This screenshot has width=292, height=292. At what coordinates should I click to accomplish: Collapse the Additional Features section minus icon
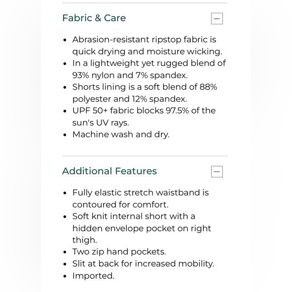pyautogui.click(x=217, y=172)
